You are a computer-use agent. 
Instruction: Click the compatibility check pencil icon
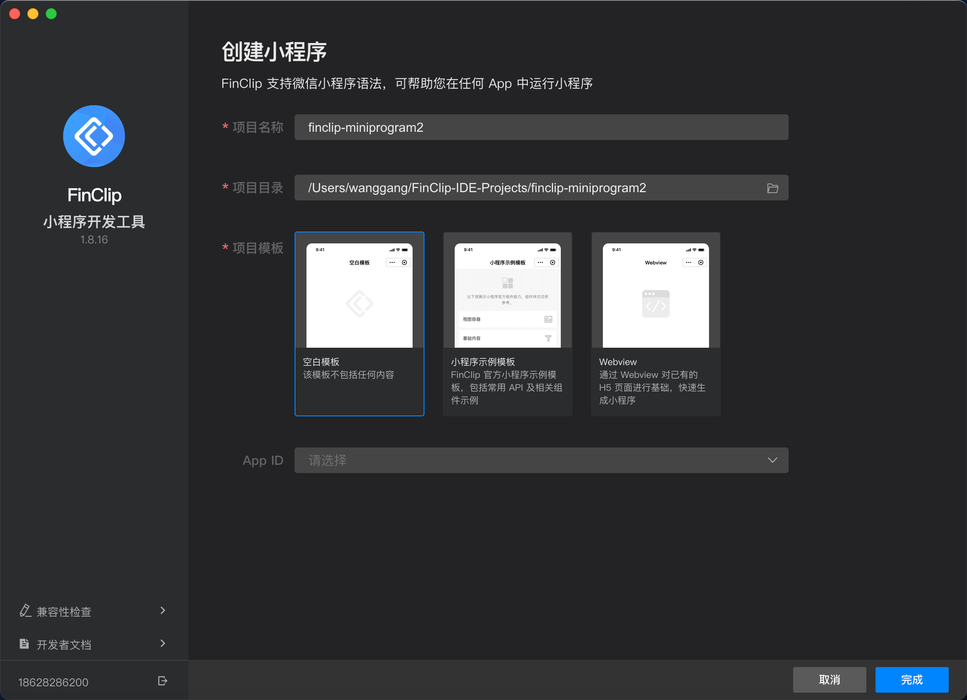[x=25, y=611]
